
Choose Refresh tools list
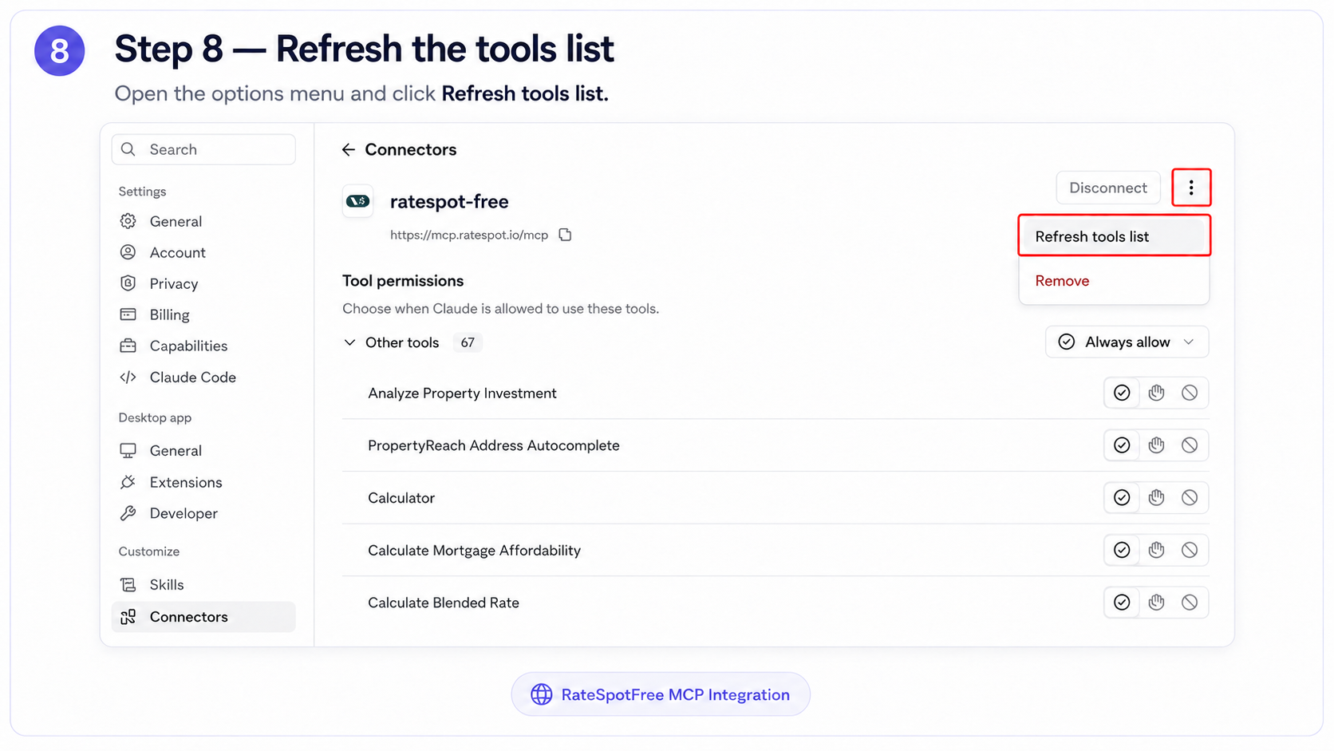(1114, 236)
